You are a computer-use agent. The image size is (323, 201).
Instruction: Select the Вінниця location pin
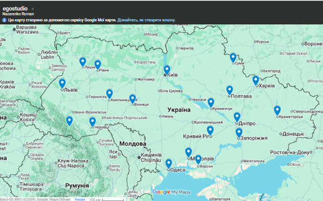[x=132, y=98]
